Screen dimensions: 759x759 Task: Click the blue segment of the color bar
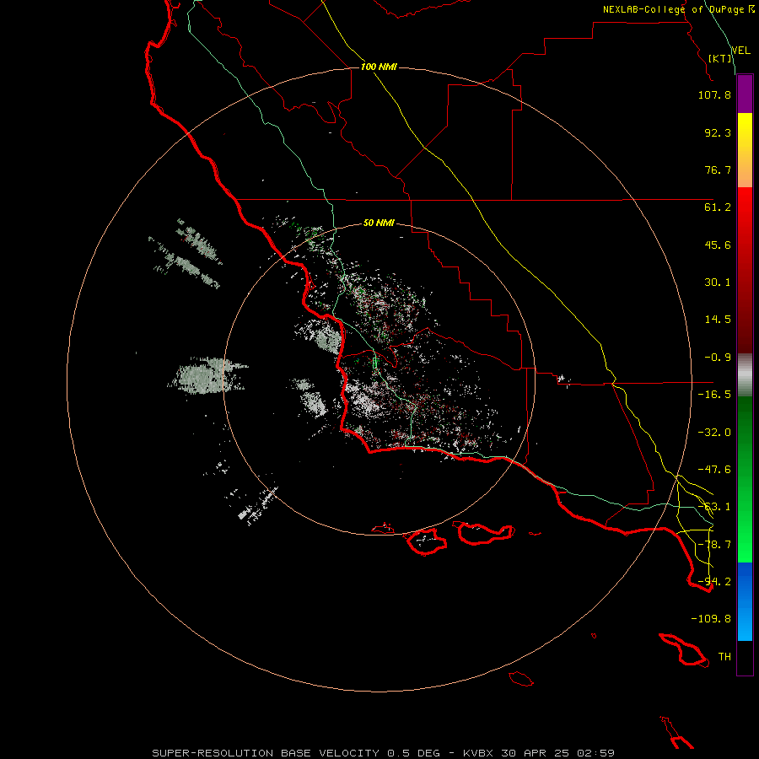coord(745,601)
